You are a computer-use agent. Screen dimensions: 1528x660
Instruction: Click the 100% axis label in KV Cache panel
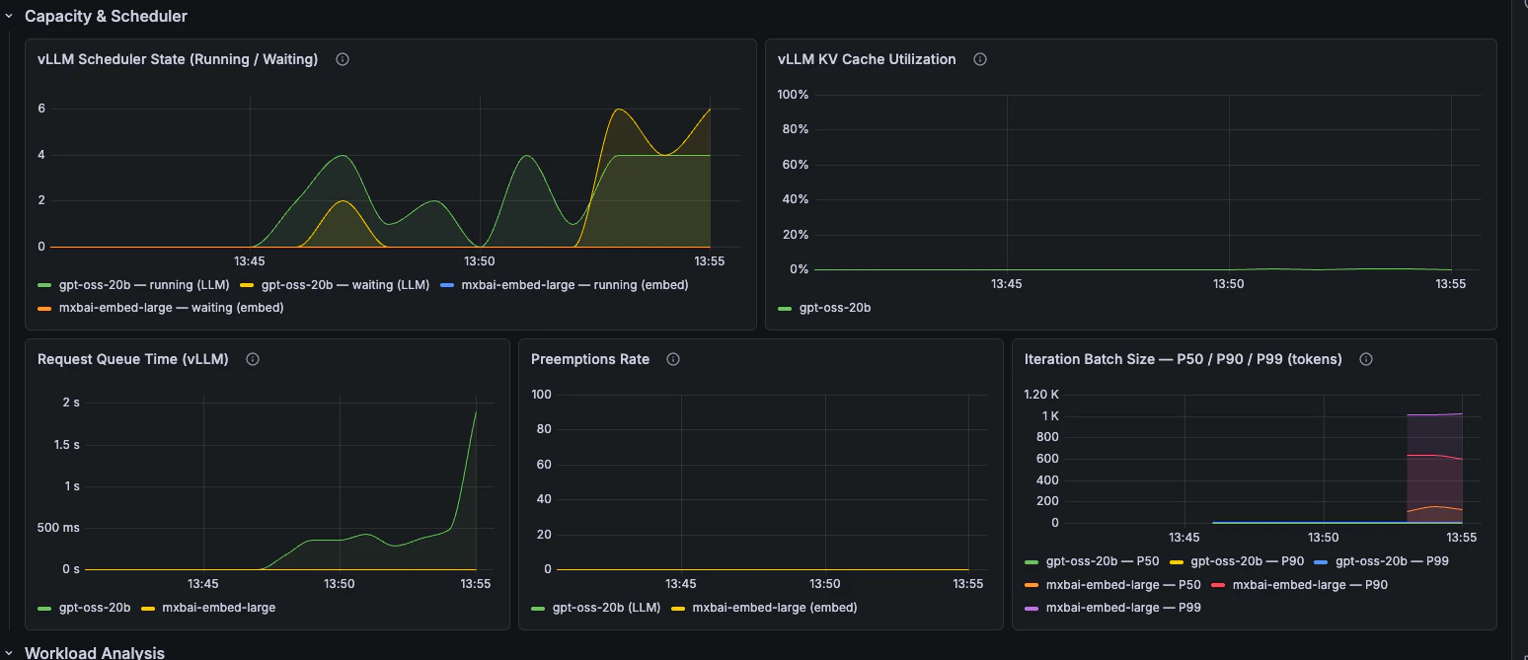pyautogui.click(x=793, y=95)
